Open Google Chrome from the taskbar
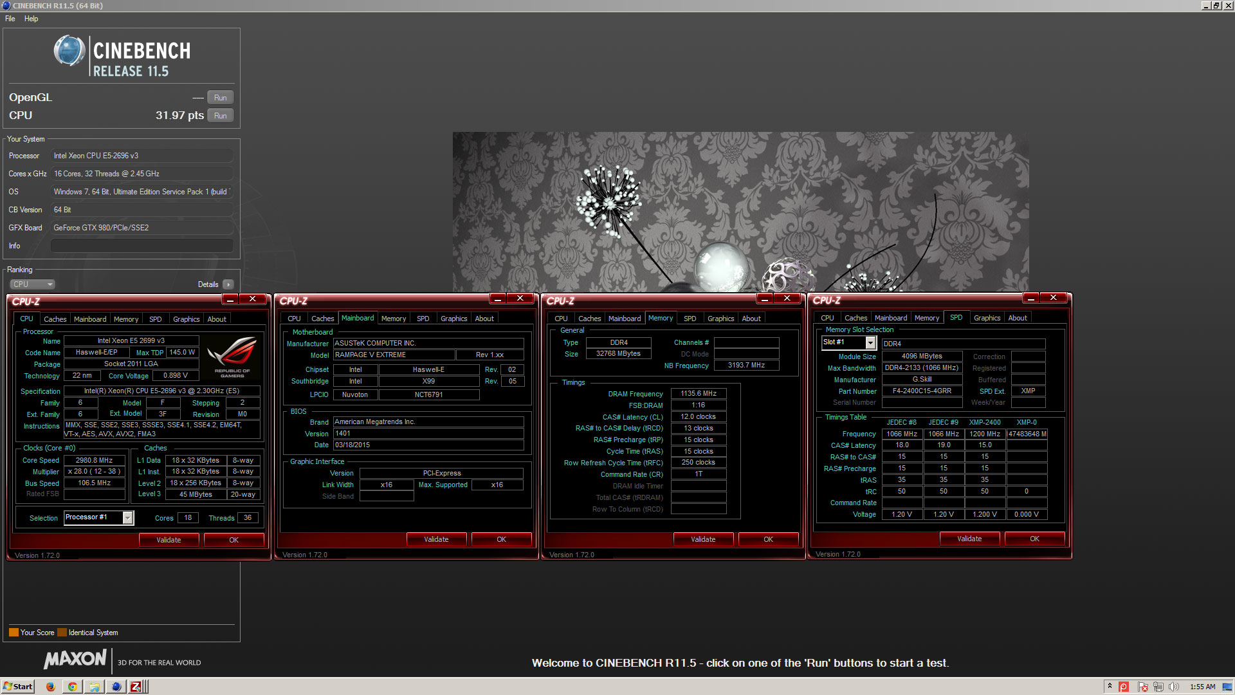1235x695 pixels. (73, 687)
